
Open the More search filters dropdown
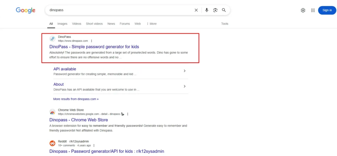151,24
